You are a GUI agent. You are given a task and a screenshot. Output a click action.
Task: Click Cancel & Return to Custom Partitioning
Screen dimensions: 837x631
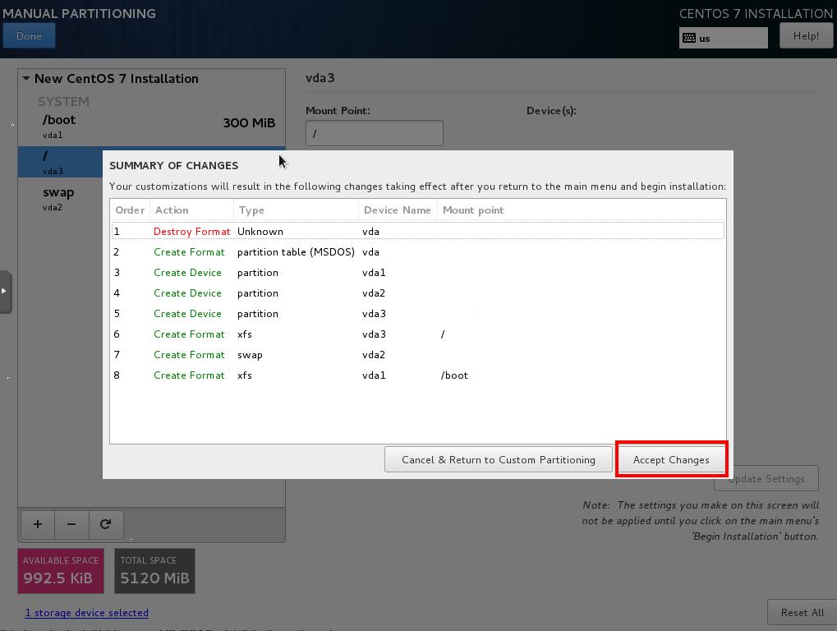click(x=498, y=459)
